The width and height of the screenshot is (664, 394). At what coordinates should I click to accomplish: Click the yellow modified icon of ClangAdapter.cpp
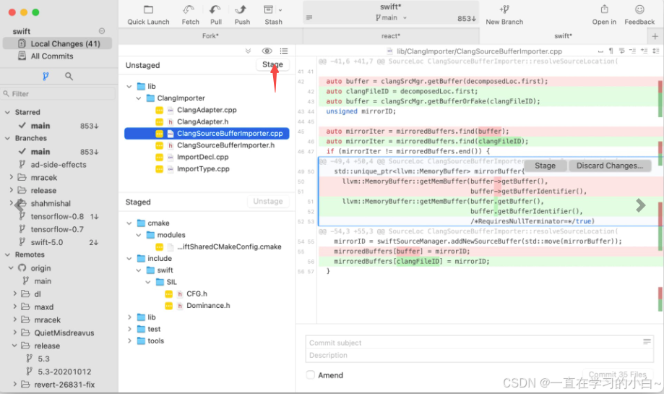159,110
